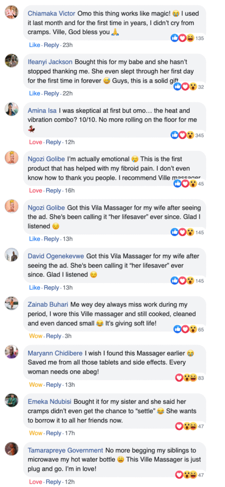Image resolution: width=225 pixels, height=487 pixels.
Task: Click the 16h timestamp on Ngozi Golibe's comment
Action: tap(70, 191)
